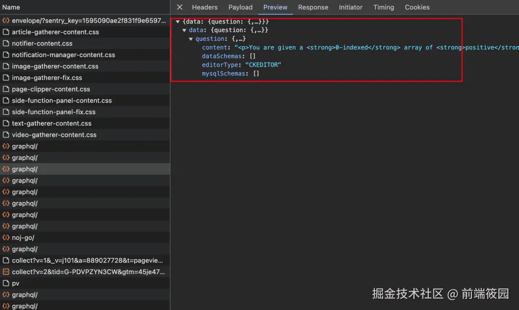Click the file icon beside pv
This screenshot has height=310, width=519.
(x=6, y=283)
